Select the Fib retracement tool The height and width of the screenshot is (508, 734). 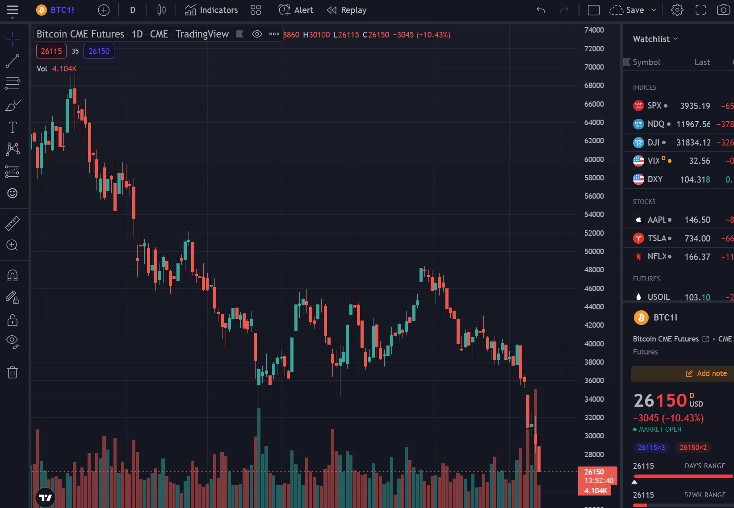coord(13,83)
